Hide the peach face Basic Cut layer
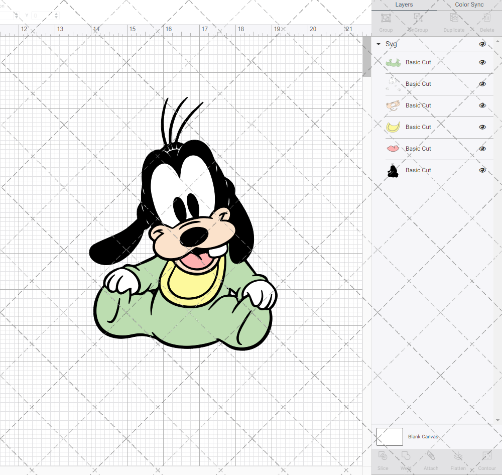 point(482,106)
